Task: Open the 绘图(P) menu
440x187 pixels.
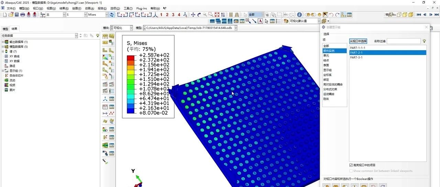Action: click(x=77, y=8)
